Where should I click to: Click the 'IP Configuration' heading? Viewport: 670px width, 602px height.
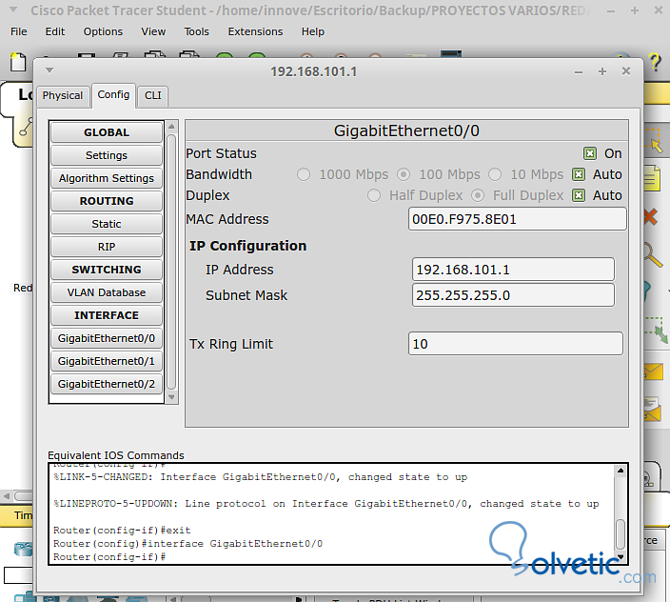(x=247, y=246)
